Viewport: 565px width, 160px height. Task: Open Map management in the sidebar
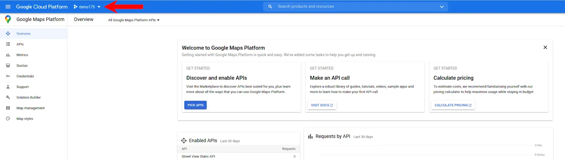tap(34, 108)
